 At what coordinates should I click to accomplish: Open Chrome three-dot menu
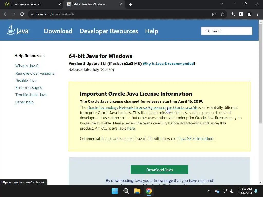(257, 14)
